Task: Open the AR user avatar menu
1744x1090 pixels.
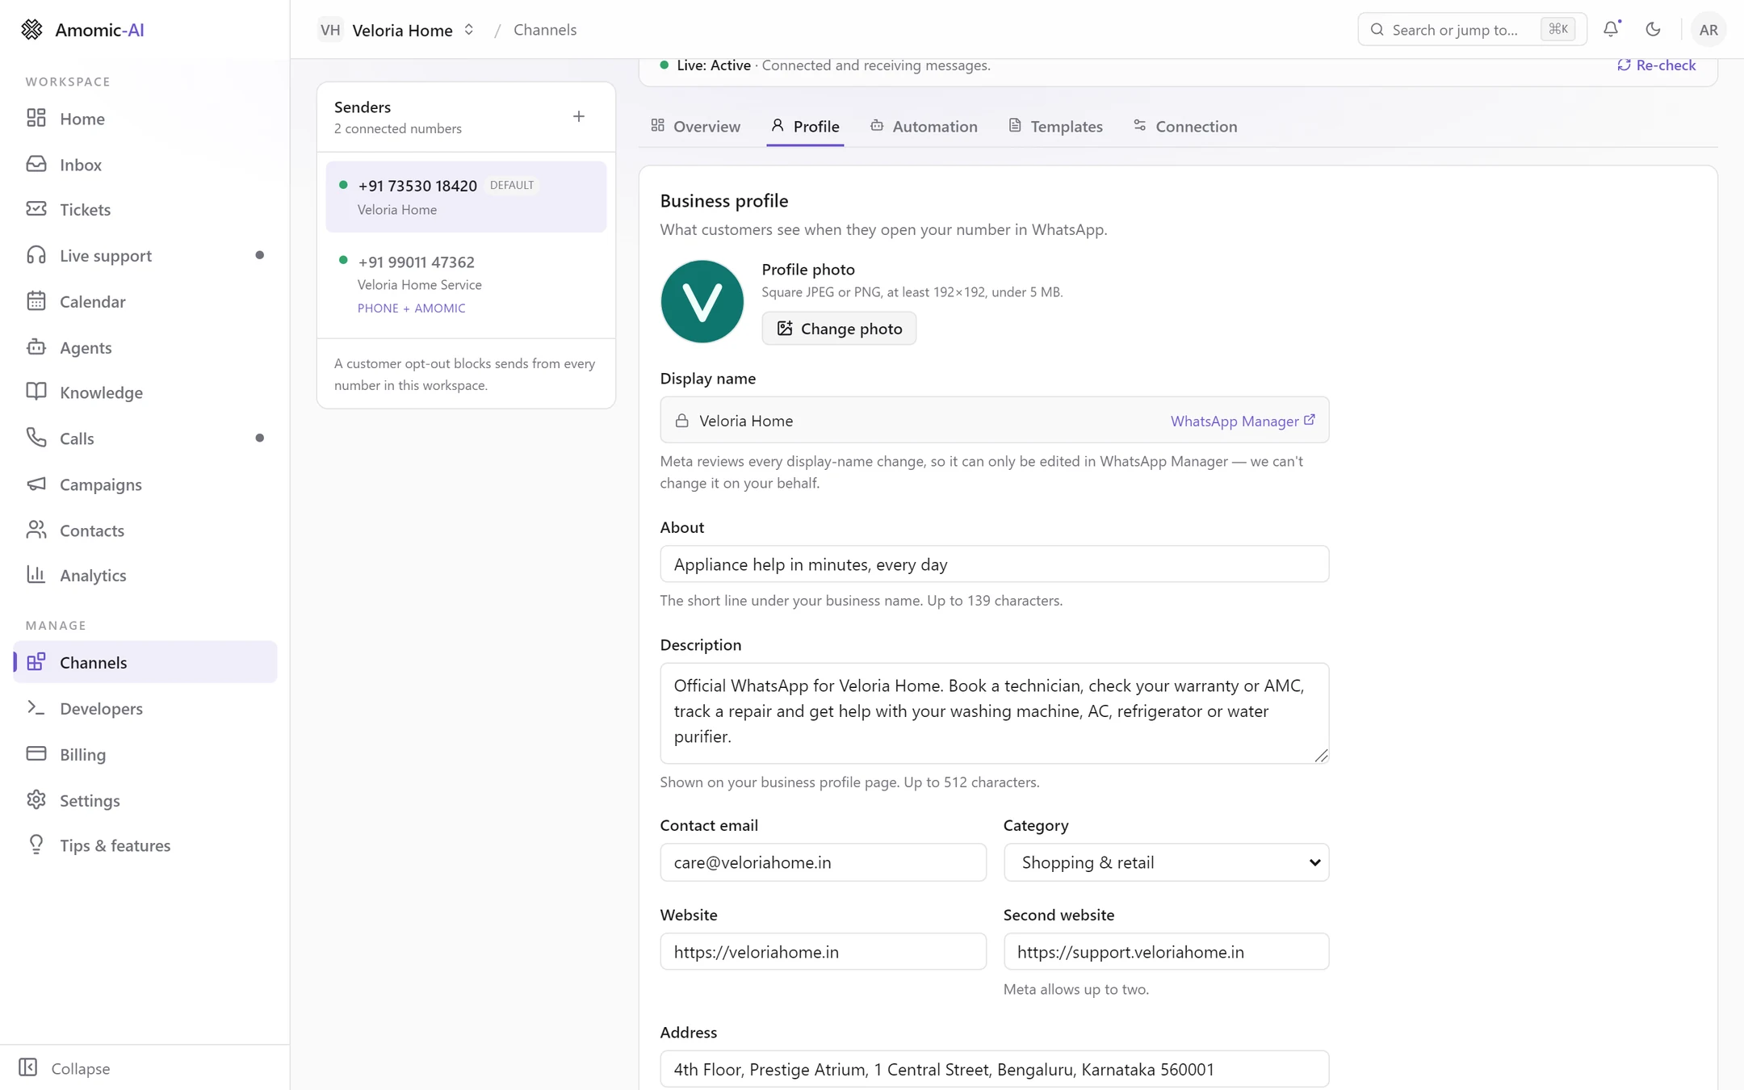Action: point(1708,29)
